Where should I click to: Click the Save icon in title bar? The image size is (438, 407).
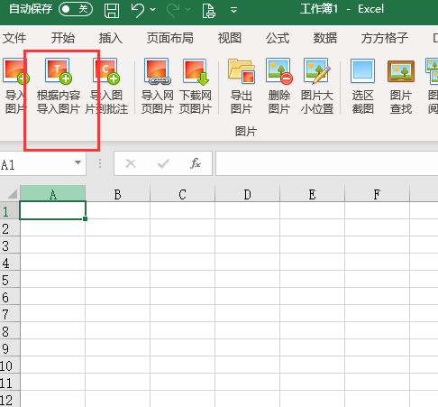tap(112, 10)
